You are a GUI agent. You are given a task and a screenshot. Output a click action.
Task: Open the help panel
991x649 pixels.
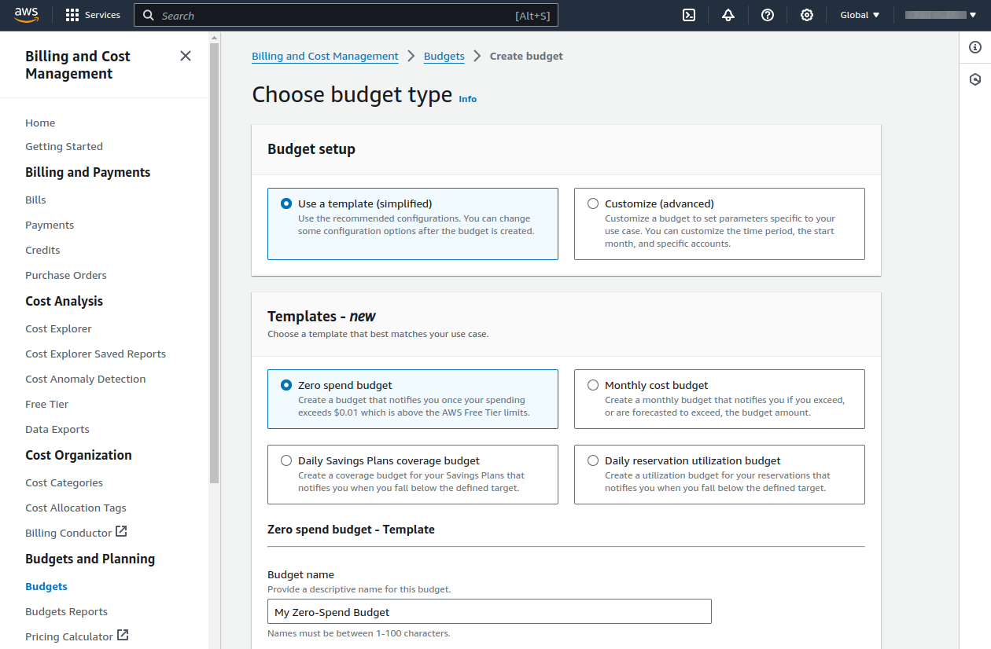click(x=767, y=14)
